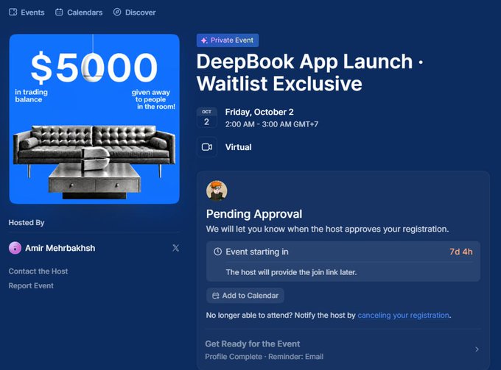Click the canceling your registration link
The width and height of the screenshot is (501, 370).
[x=403, y=315]
